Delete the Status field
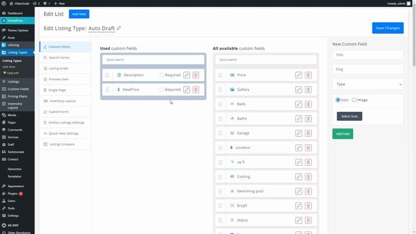416x234 pixels. coord(308,220)
